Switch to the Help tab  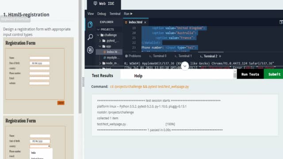138,76
